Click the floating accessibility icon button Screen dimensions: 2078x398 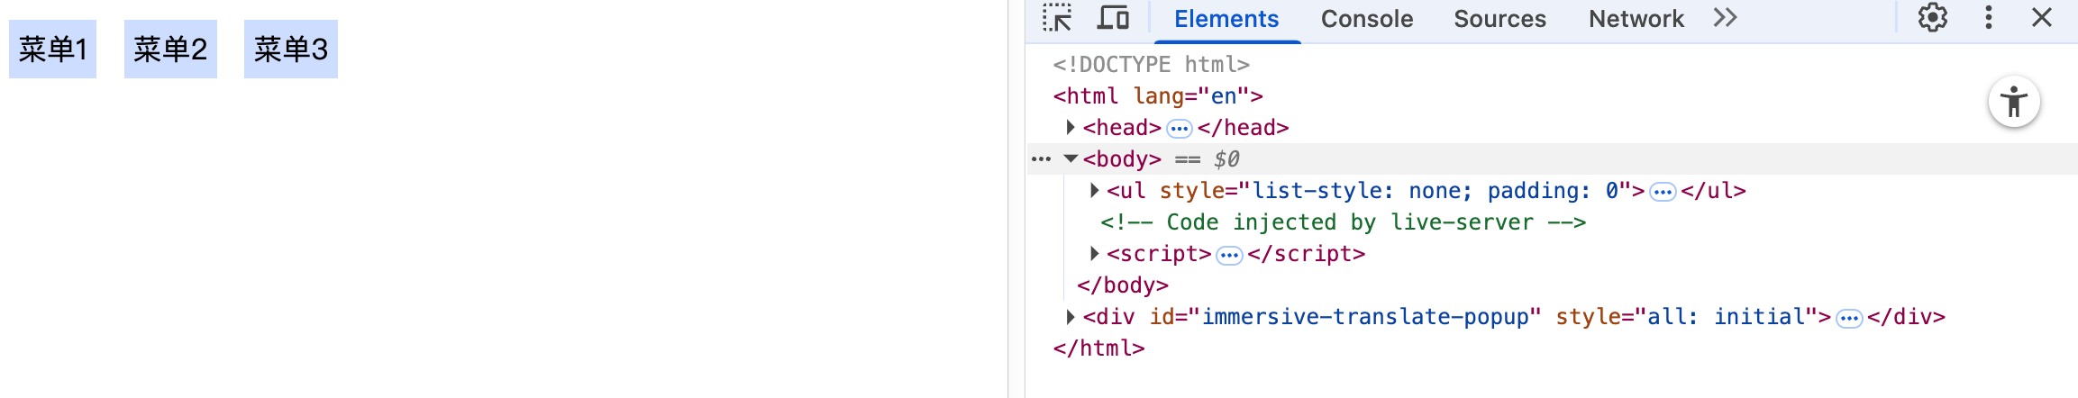2014,102
